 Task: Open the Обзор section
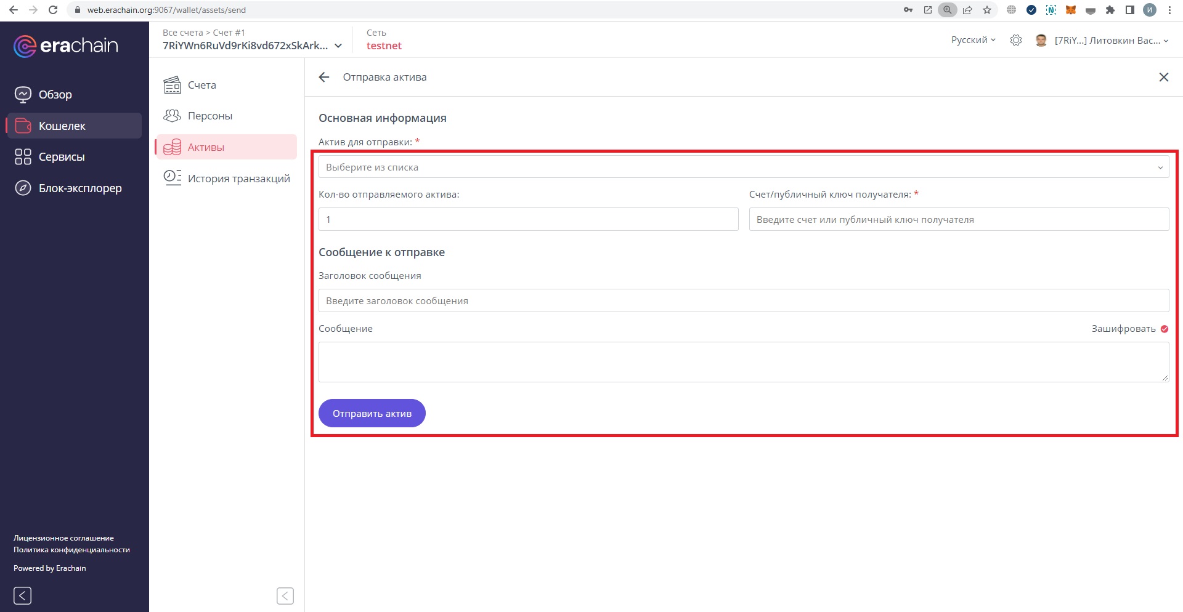(55, 95)
